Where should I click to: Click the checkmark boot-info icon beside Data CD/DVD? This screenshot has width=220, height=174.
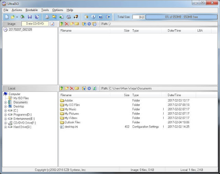(x=53, y=24)
